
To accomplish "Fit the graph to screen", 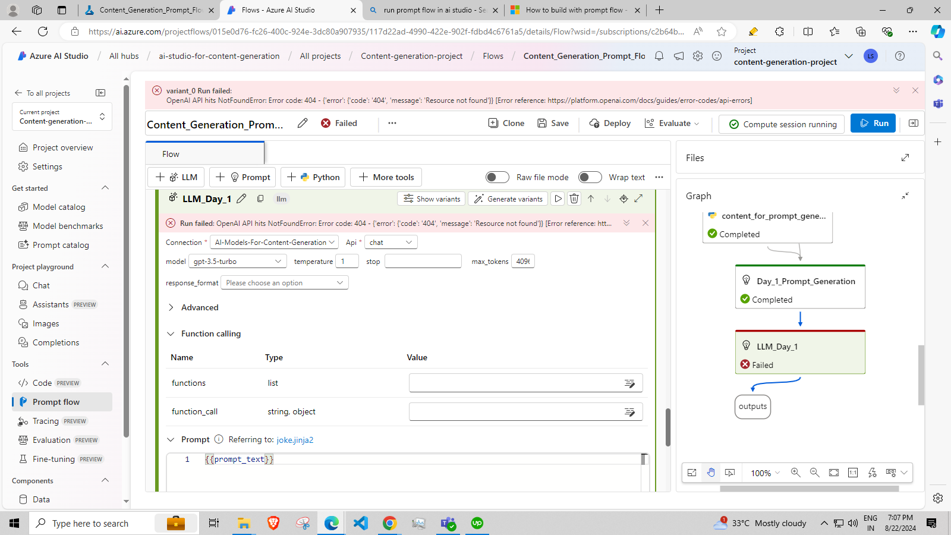I will [x=834, y=473].
